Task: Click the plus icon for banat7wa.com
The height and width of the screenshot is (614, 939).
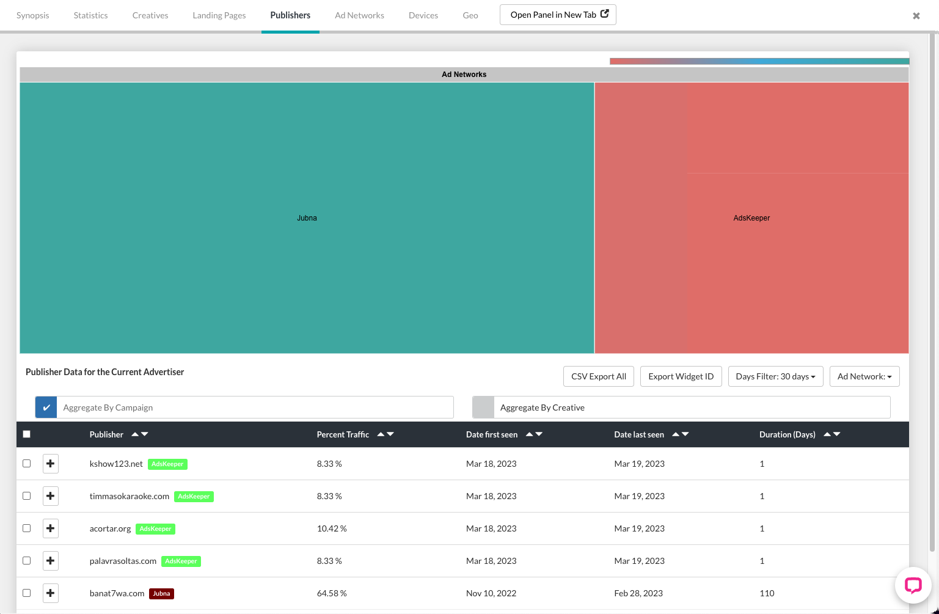Action: pos(50,593)
